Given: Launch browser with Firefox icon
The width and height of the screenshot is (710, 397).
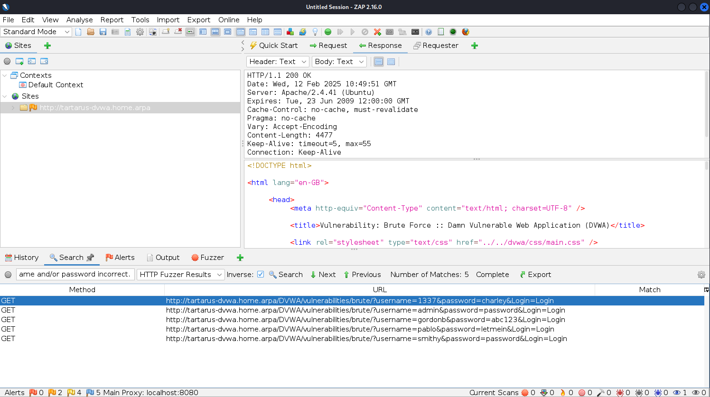Looking at the screenshot, I should click(x=466, y=32).
